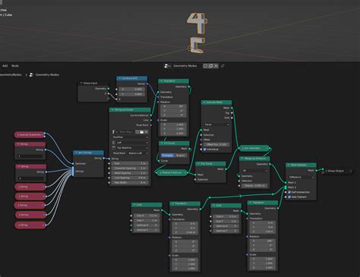360x277 pixels.
Task: Expand the collapsed Group Output node
Action: (327, 171)
